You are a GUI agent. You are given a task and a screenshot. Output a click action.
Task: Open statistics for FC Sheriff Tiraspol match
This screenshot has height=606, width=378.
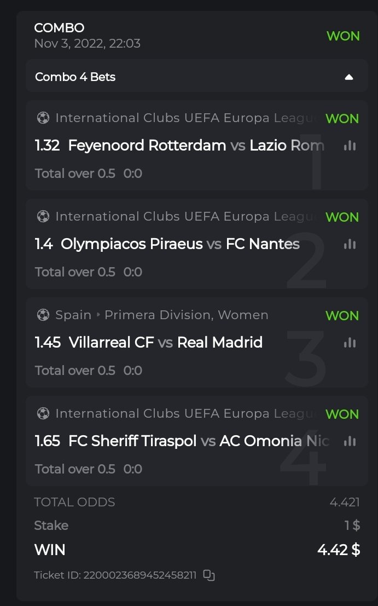(x=350, y=441)
